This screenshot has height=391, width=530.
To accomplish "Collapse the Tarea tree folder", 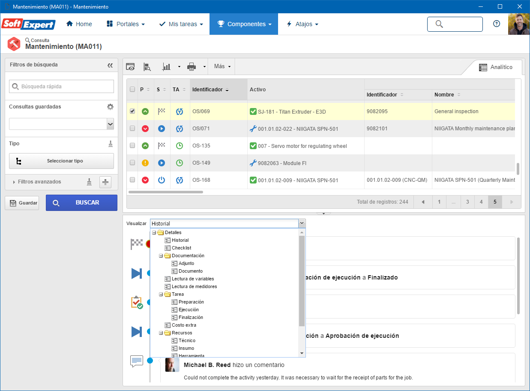I will (x=161, y=294).
